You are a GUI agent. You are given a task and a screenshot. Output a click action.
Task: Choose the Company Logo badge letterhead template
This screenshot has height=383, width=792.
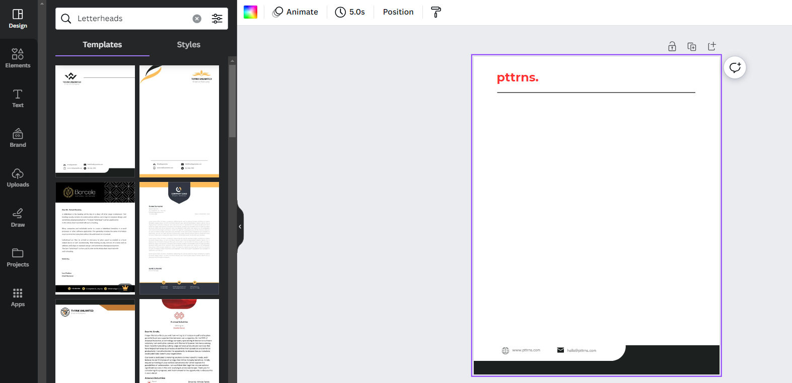[179, 238]
